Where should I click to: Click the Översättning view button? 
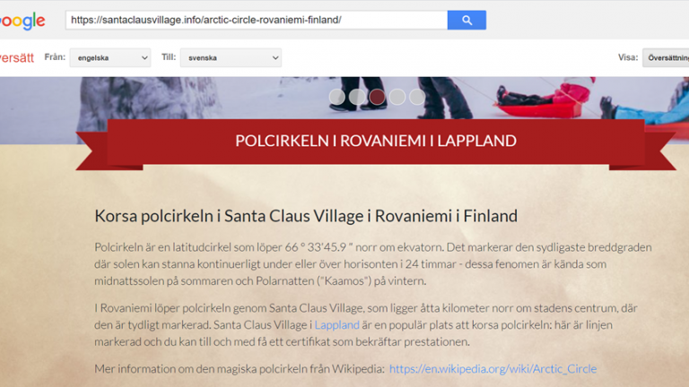click(x=666, y=57)
